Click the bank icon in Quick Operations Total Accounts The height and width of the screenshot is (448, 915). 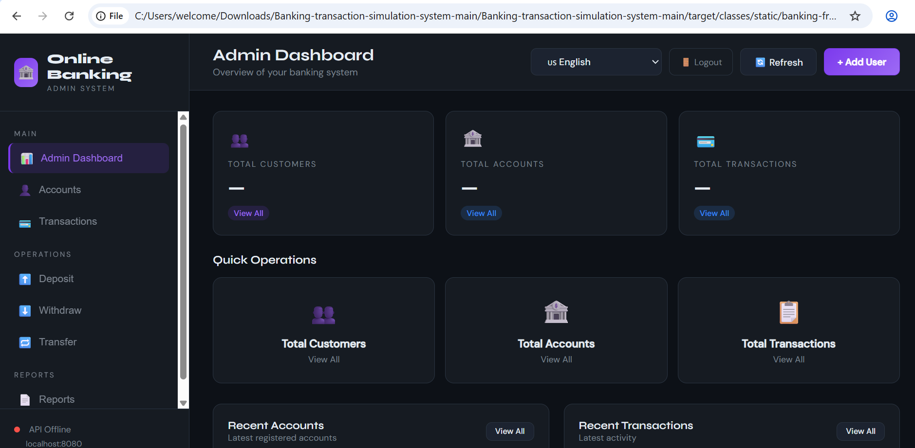pyautogui.click(x=556, y=312)
